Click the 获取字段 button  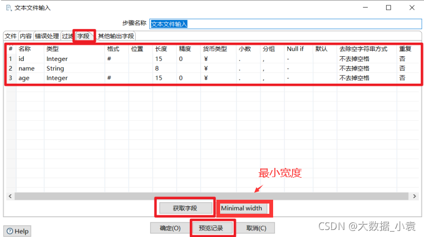click(x=185, y=208)
